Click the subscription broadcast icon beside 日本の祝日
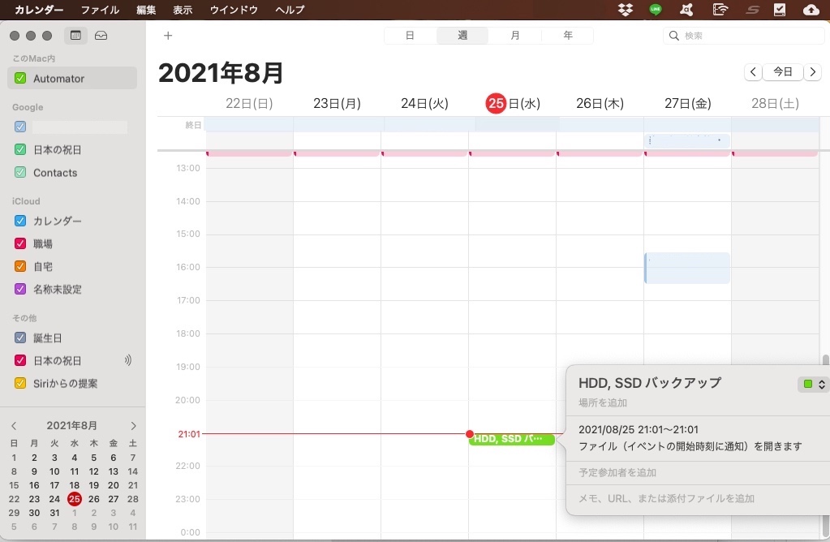Screen dimensions: 830x542 (128, 360)
